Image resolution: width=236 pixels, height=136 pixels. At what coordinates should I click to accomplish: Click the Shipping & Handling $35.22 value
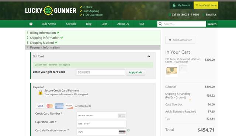tap(211, 96)
